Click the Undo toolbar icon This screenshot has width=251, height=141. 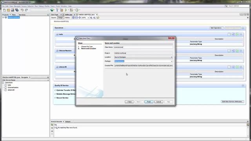point(22,10)
